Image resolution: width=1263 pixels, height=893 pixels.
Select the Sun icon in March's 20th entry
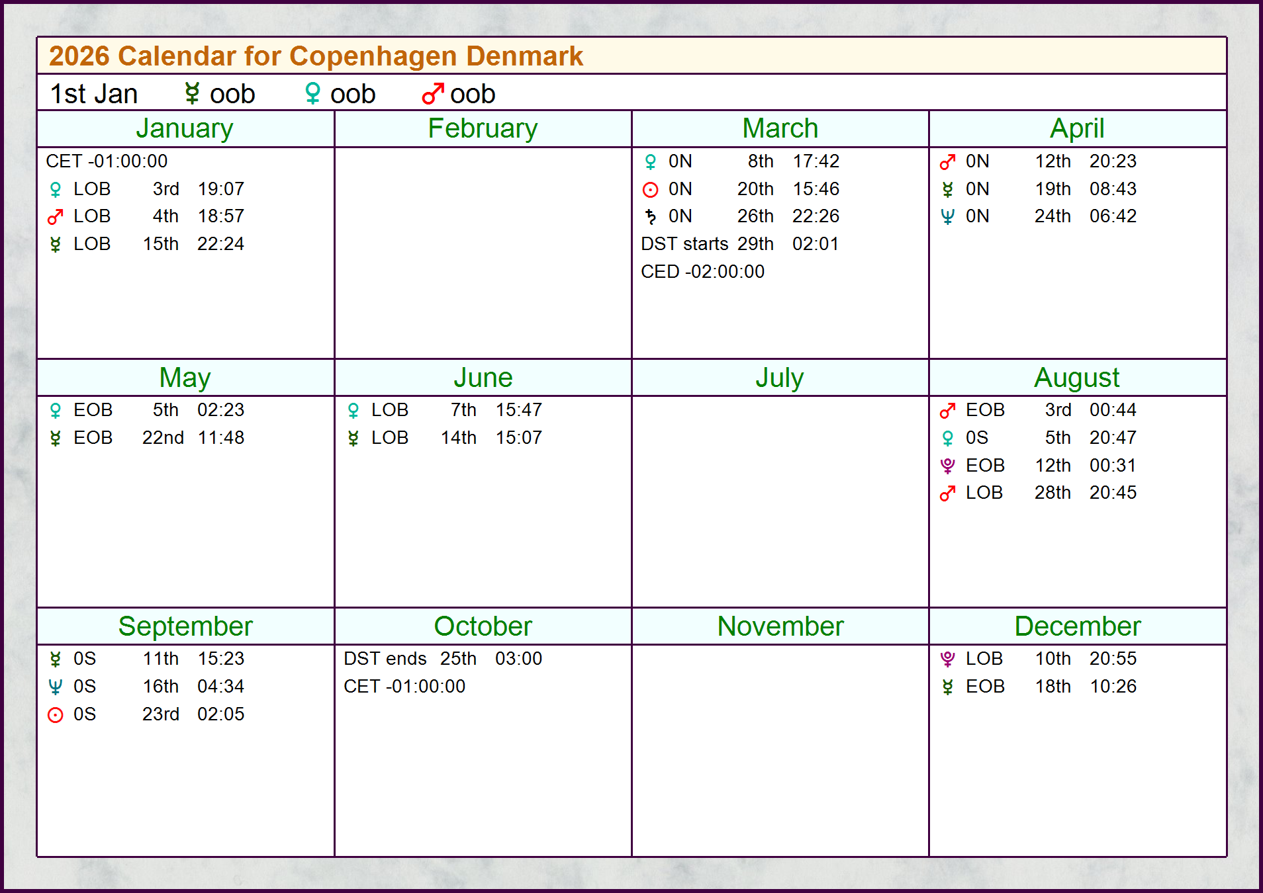pyautogui.click(x=650, y=190)
